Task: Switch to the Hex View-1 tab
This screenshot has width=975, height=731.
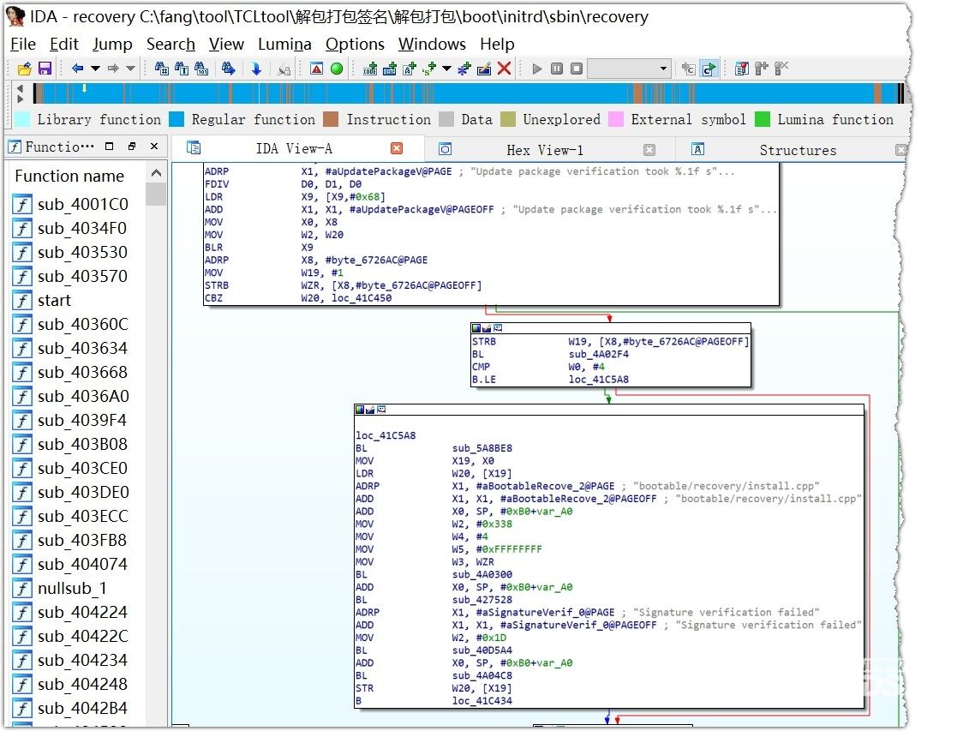Action: pos(544,150)
